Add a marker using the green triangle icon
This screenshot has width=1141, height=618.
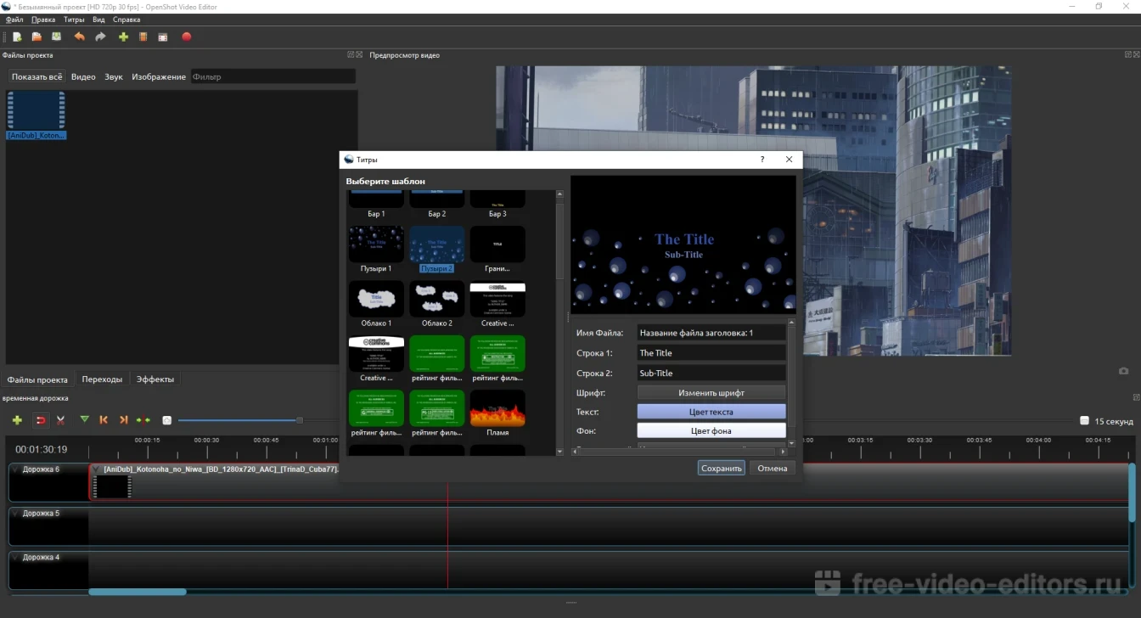84,419
